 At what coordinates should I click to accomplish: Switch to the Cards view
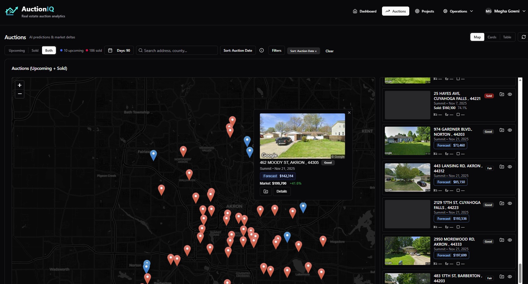492,37
